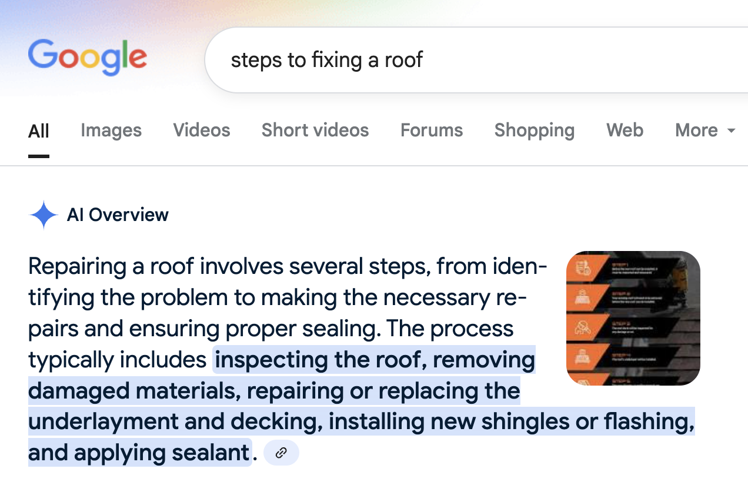
Task: Click the AI Overview heading label
Action: tap(118, 215)
